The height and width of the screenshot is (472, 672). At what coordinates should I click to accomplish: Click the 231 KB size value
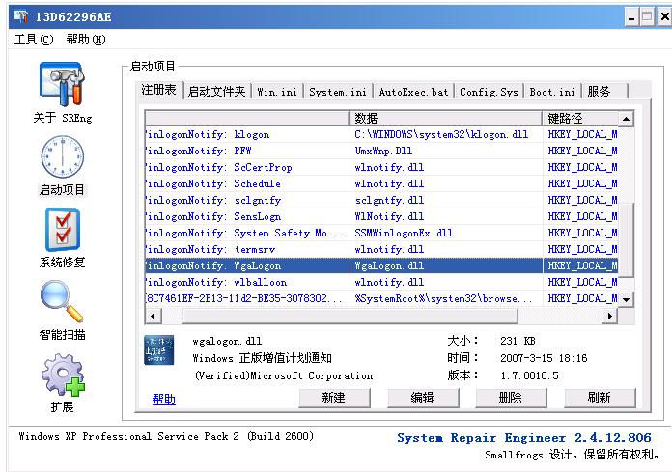pyautogui.click(x=518, y=341)
